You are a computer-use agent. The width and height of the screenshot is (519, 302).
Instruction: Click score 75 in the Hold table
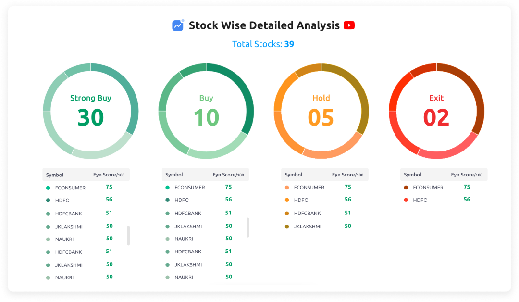point(347,187)
